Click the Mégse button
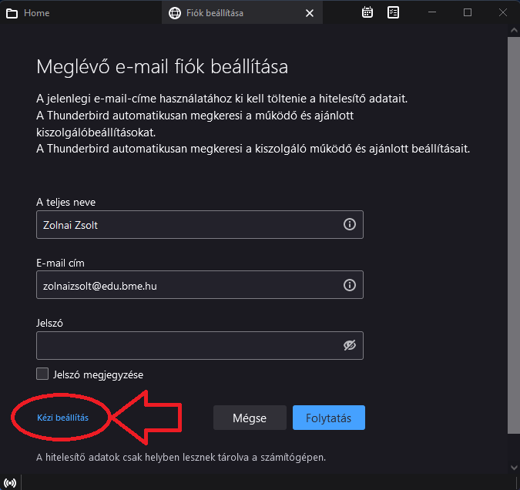This screenshot has width=520, height=490. tap(250, 418)
